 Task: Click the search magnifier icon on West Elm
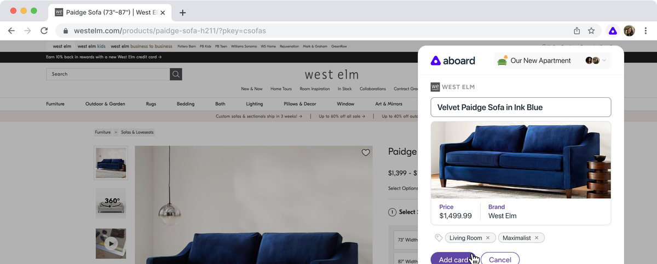(x=176, y=74)
